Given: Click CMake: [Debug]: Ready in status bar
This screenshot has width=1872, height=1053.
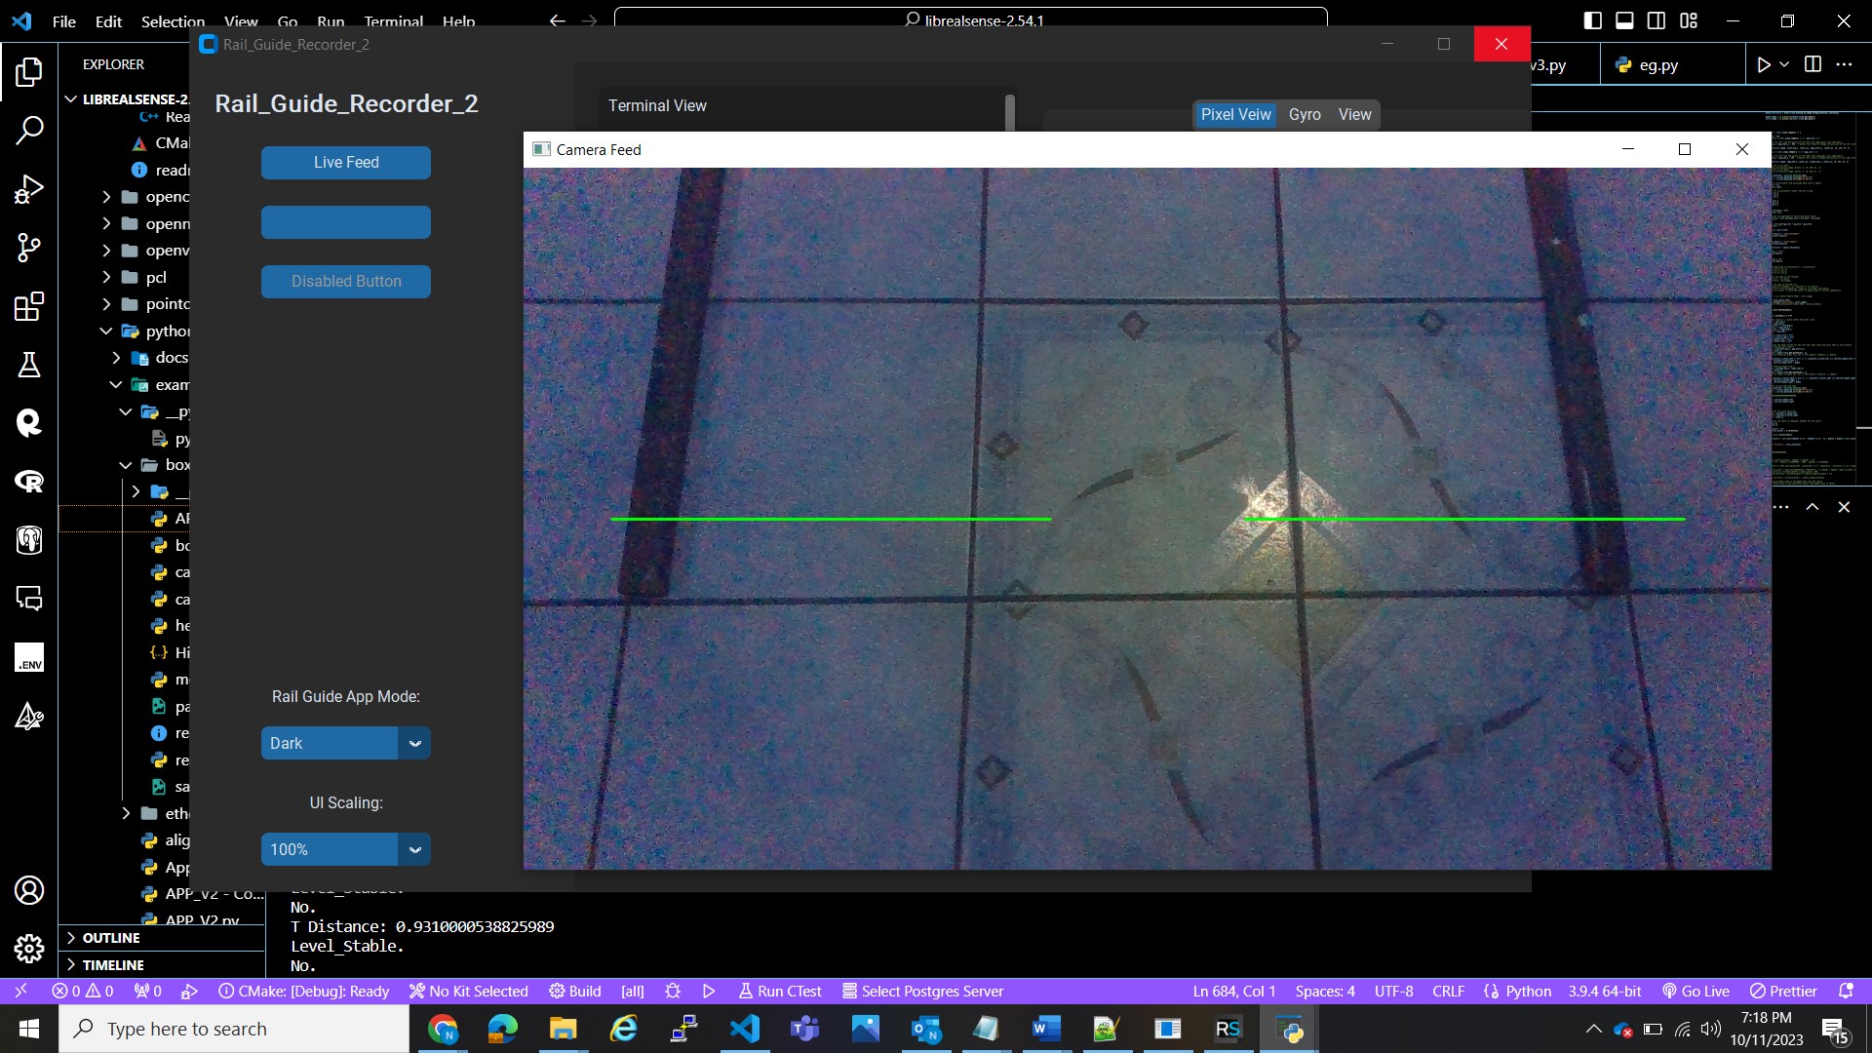Looking at the screenshot, I should click(x=303, y=991).
